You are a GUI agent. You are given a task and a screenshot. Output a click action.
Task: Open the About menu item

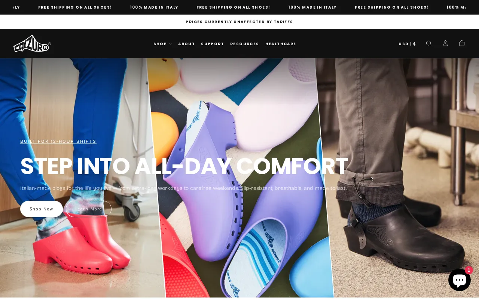point(186,44)
